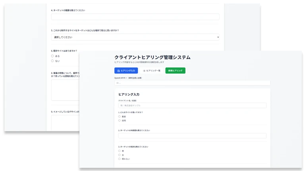305x171 pixels.
Task: Click the green 新規ヒアリング button
Action: point(175,70)
